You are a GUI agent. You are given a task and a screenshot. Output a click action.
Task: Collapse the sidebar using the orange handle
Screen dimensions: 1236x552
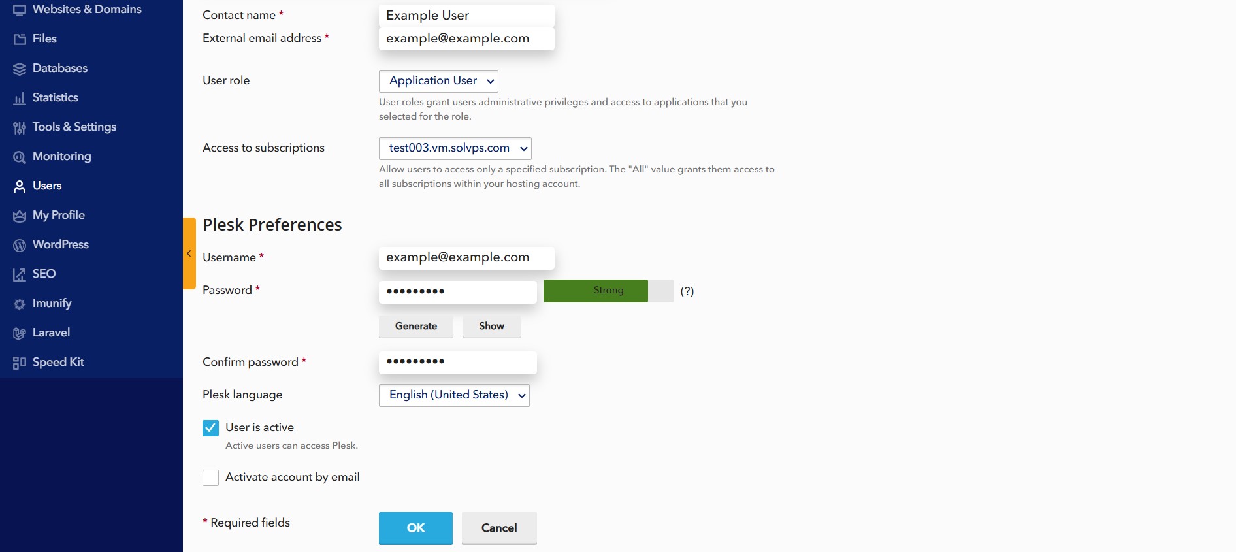point(189,253)
